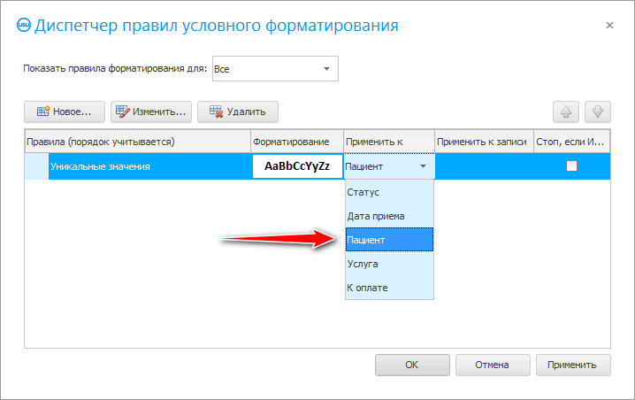Select Статус in the dropdown list

pos(389,192)
